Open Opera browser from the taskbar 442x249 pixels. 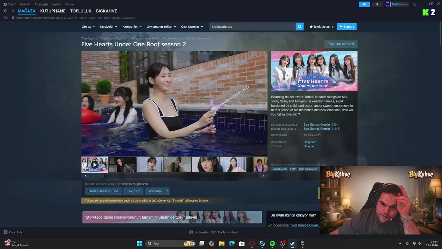(x=252, y=243)
